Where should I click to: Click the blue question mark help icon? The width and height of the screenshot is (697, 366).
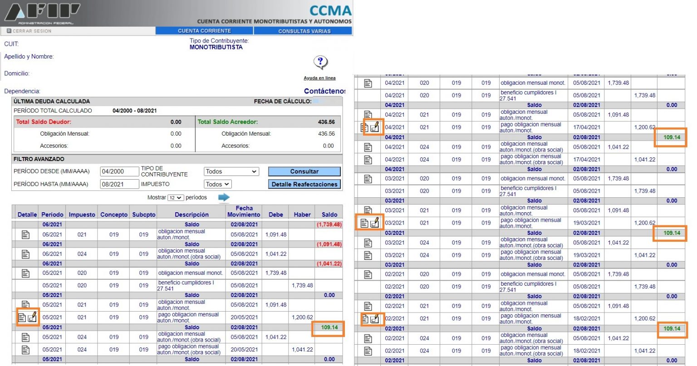320,62
